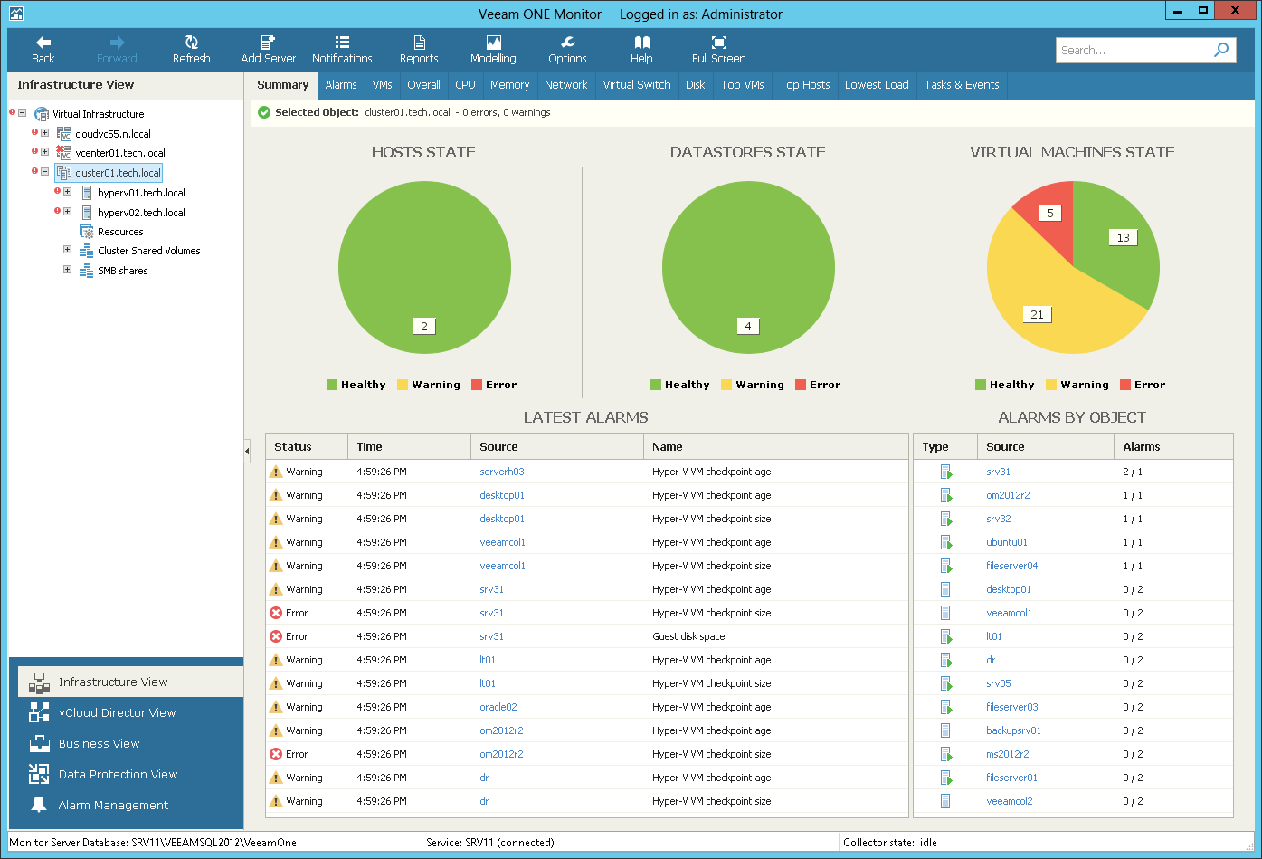The image size is (1262, 859).
Task: Sort latest alarms by Status column
Action: click(x=307, y=446)
